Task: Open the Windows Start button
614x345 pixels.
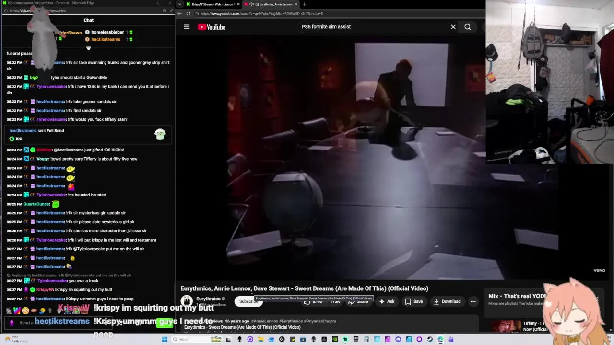Action: click(x=165, y=339)
